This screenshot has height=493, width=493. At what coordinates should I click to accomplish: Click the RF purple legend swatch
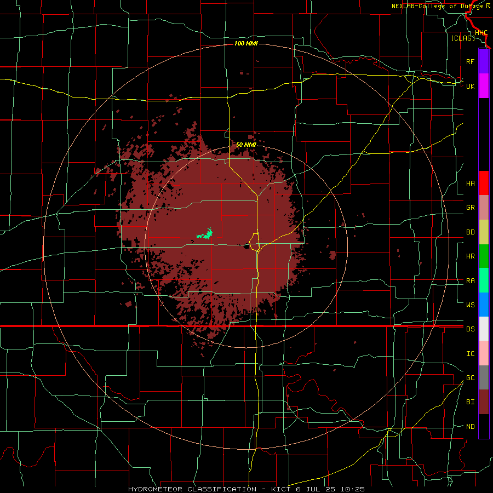(484, 61)
